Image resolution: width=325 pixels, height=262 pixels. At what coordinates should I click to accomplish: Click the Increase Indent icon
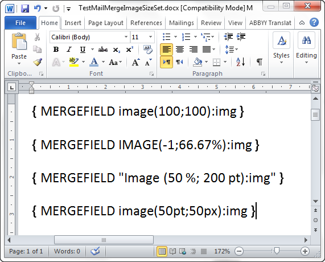pyautogui.click(x=241, y=36)
